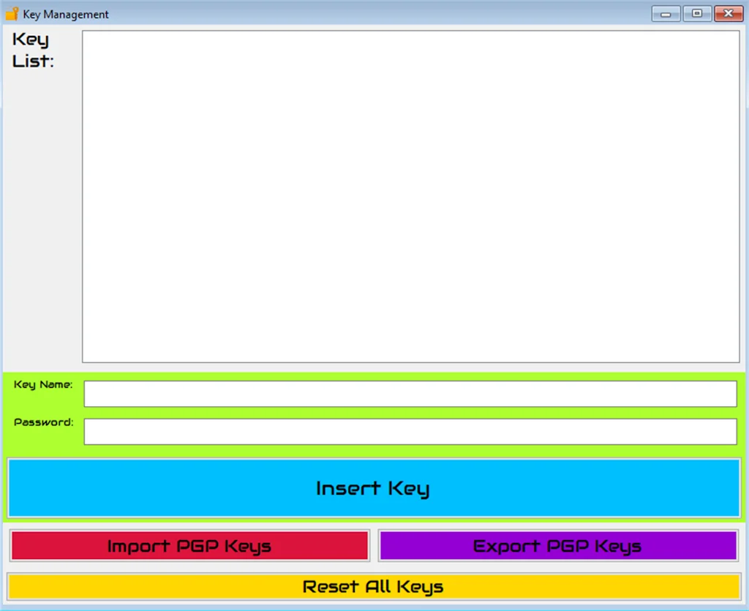Click the key icon in the title bar
The width and height of the screenshot is (749, 611).
(x=10, y=13)
